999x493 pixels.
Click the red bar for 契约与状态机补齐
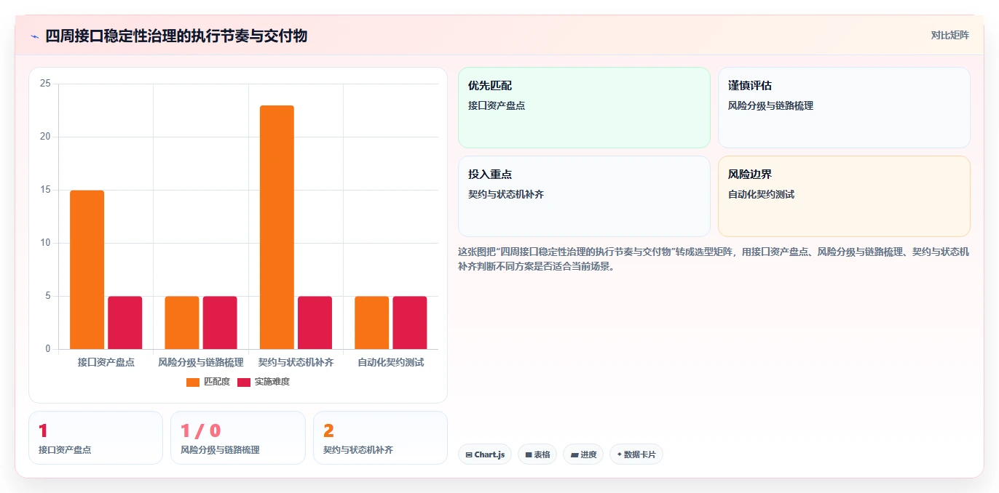[315, 323]
